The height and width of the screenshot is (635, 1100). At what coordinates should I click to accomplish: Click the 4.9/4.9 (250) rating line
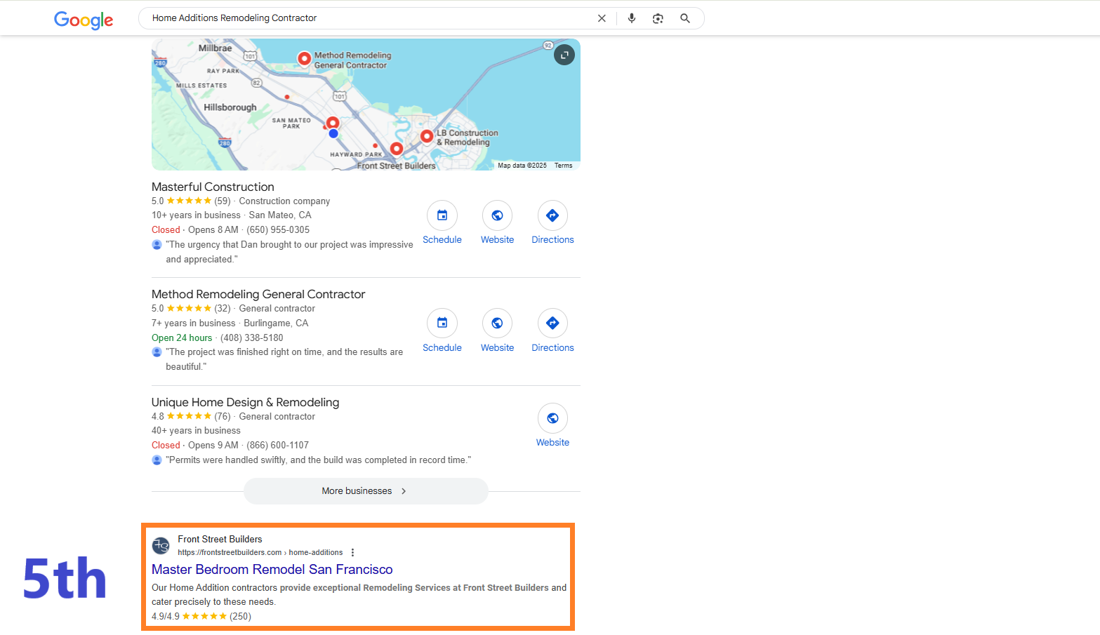pos(201,617)
